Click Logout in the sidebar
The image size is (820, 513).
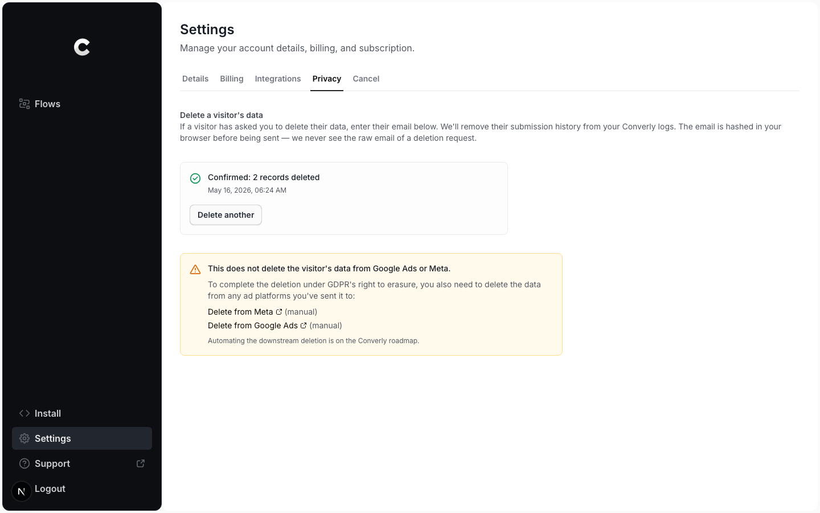(x=50, y=488)
